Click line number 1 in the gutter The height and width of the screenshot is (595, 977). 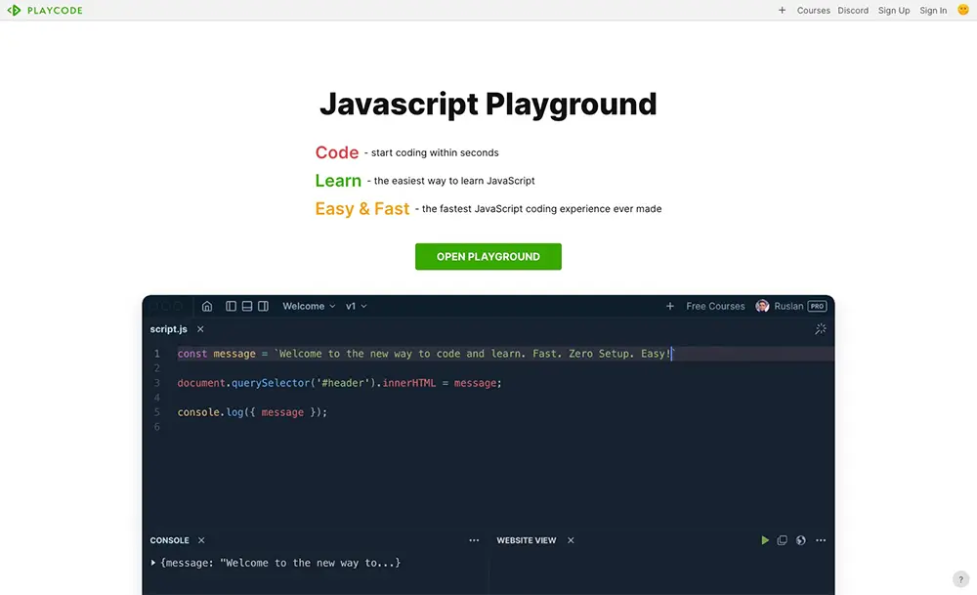coord(157,354)
